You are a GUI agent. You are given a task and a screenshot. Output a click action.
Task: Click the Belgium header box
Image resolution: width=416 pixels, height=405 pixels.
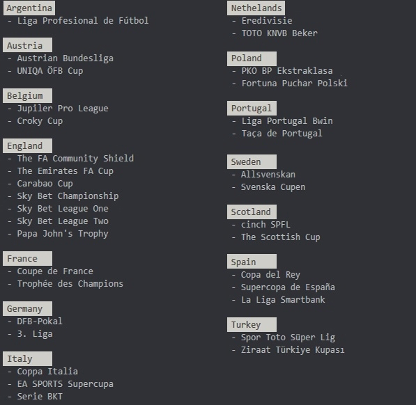point(27,95)
